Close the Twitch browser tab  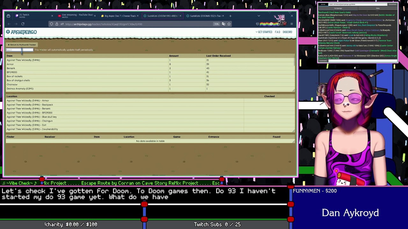pyautogui.click(x=52, y=16)
